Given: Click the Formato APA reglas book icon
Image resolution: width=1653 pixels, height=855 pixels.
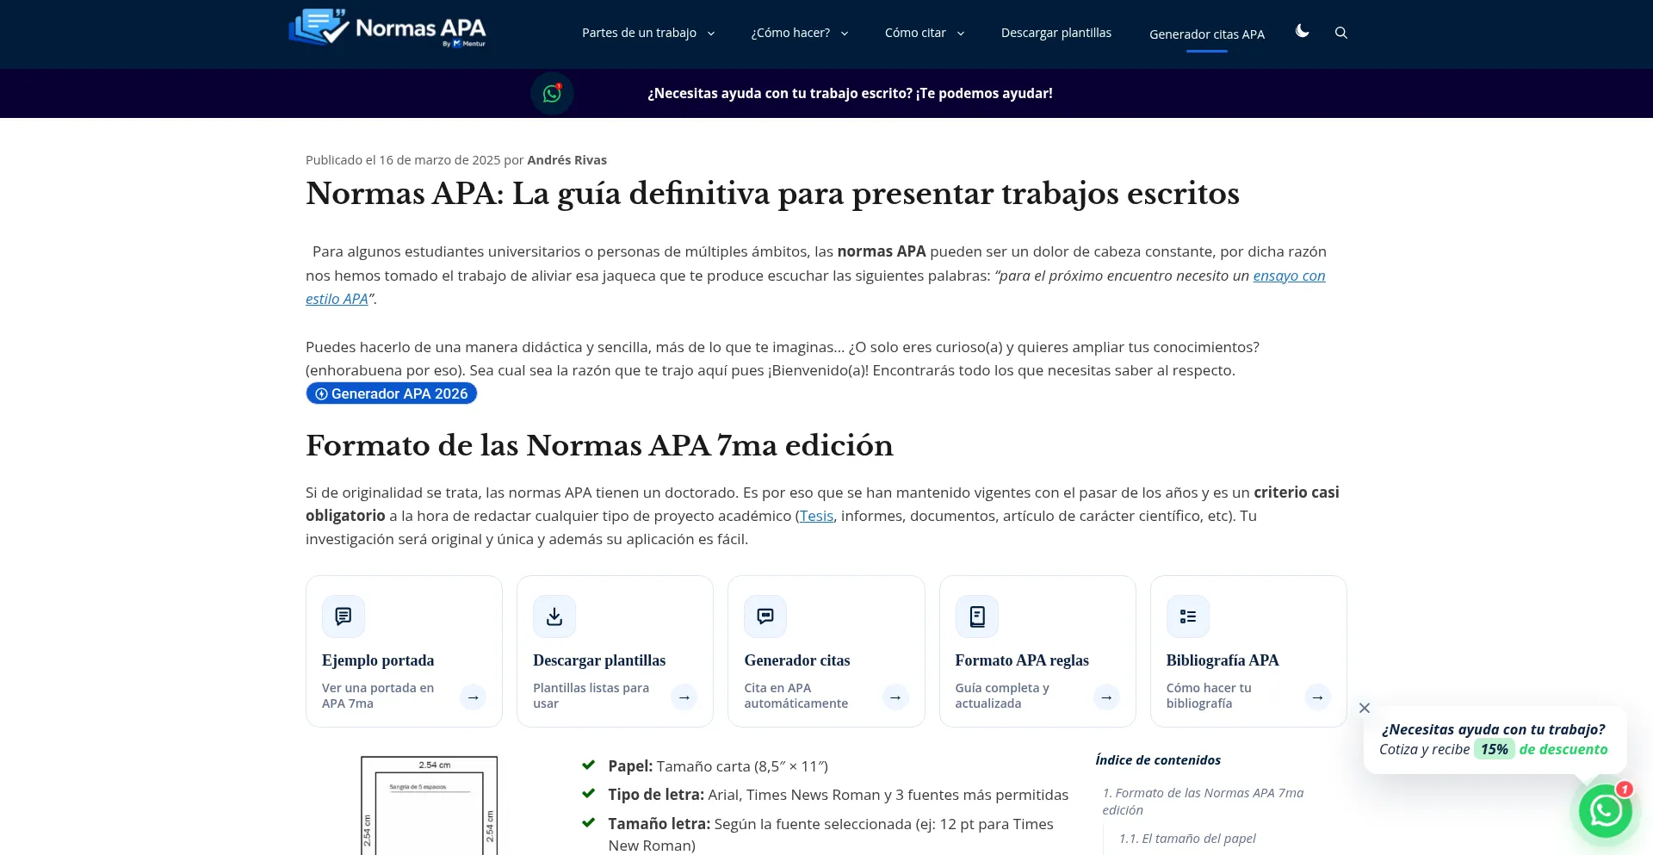Looking at the screenshot, I should [977, 616].
